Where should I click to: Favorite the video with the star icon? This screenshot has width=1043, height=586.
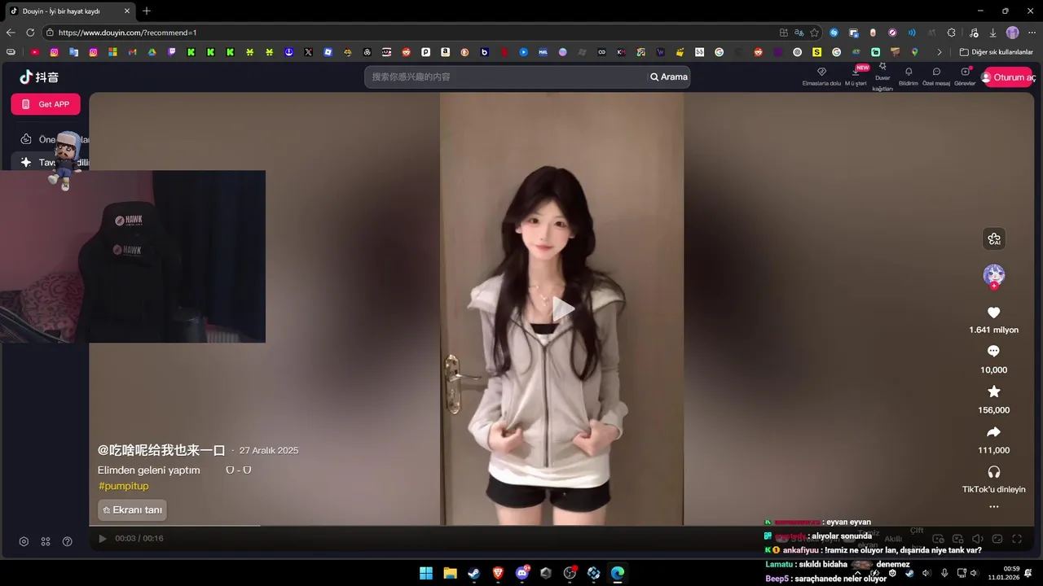pyautogui.click(x=993, y=391)
